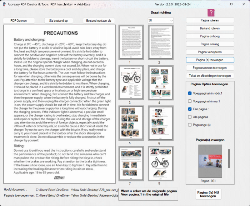Select page 4 thumbnail
Screen dimensions: 250x206
(159, 83)
